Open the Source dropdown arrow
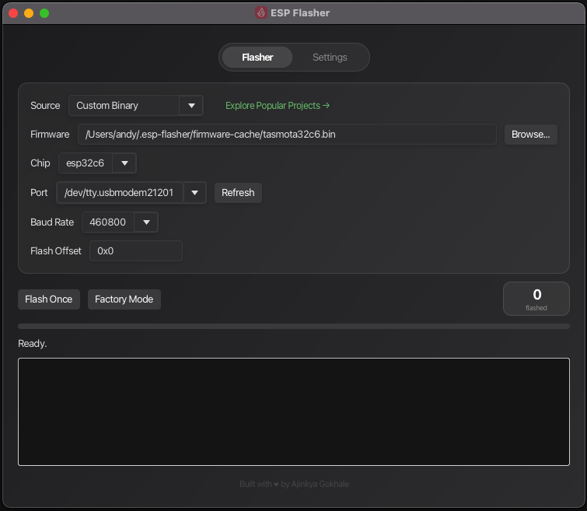 [x=191, y=106]
